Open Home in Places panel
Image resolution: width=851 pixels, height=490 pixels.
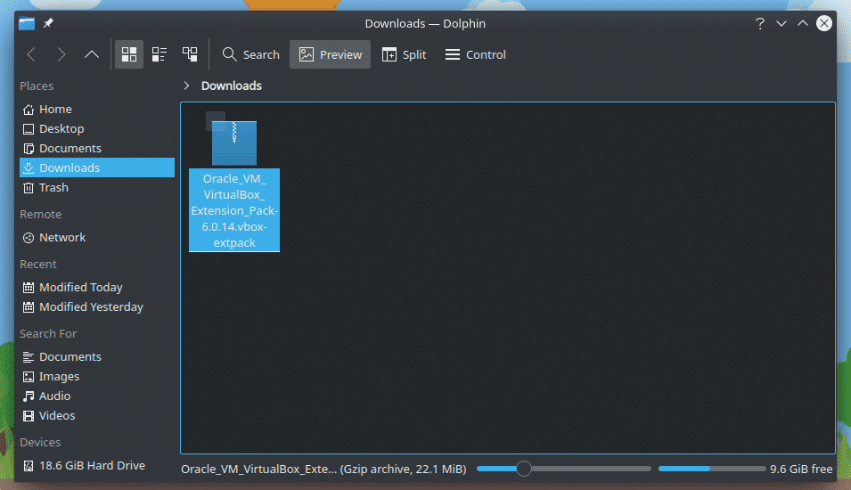[97, 109]
